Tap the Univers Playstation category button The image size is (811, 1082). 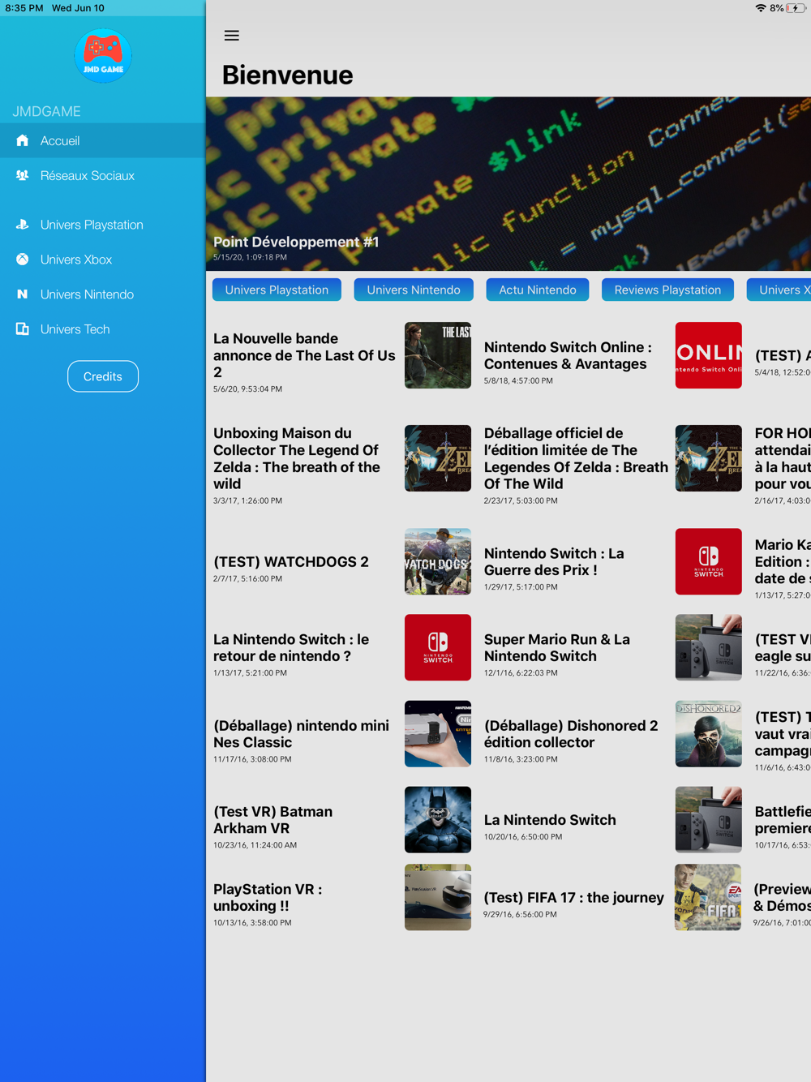[x=277, y=290]
